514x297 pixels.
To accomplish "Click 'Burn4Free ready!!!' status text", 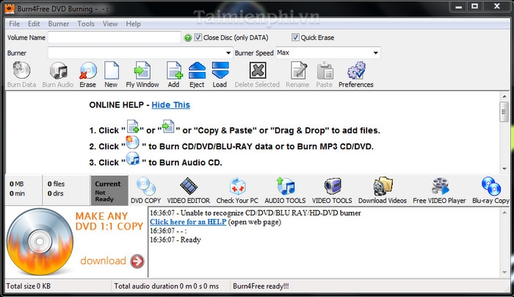I will point(261,286).
